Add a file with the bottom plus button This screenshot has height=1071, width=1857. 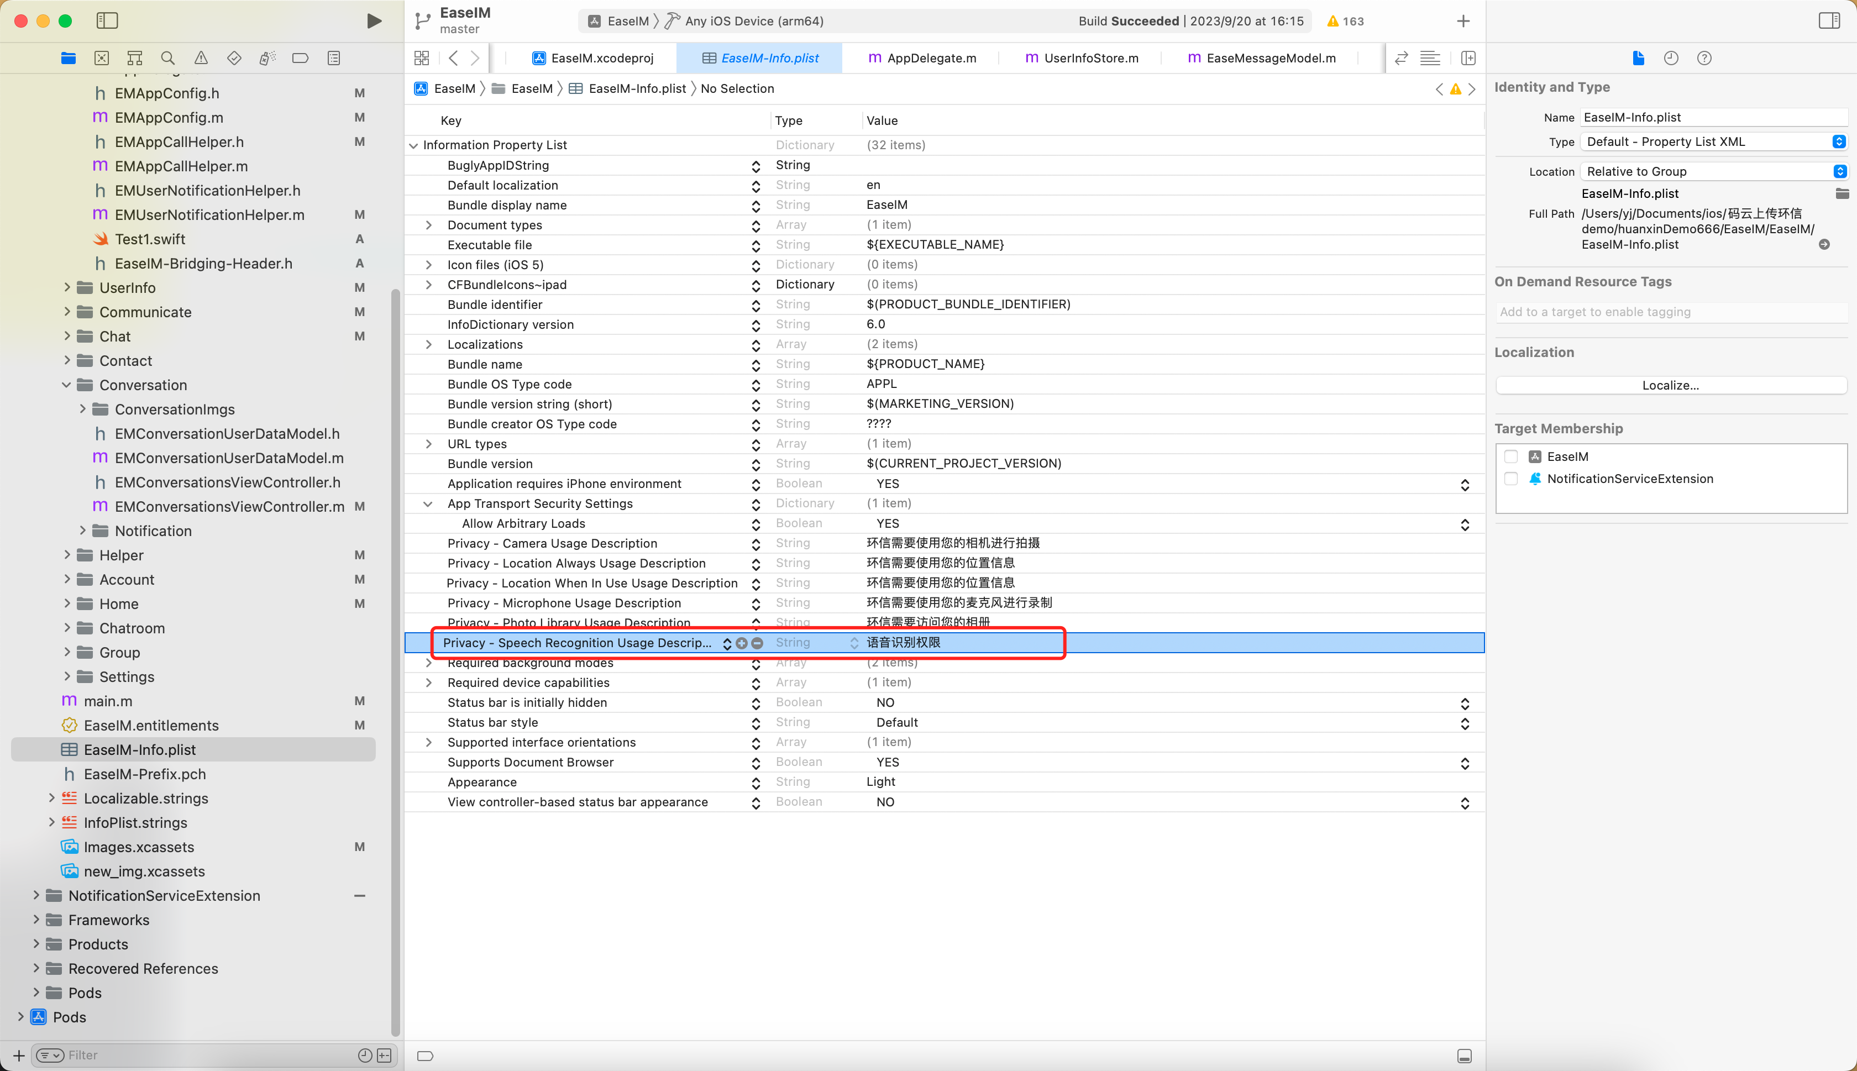(19, 1055)
